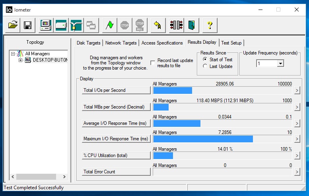This screenshot has width=309, height=196.
Task: Click the 14.01 % CPU value
Action: tap(225, 149)
